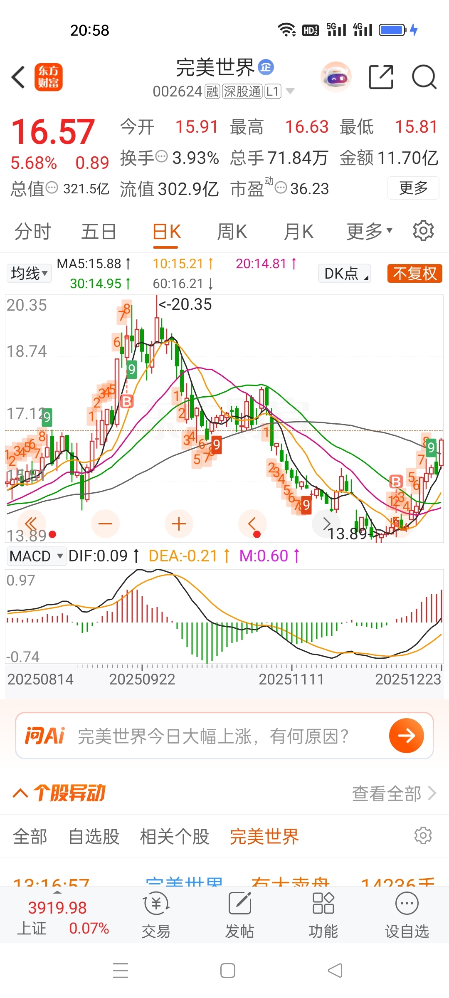
Task: Select the 相关个股 filter tab
Action: coord(174,836)
